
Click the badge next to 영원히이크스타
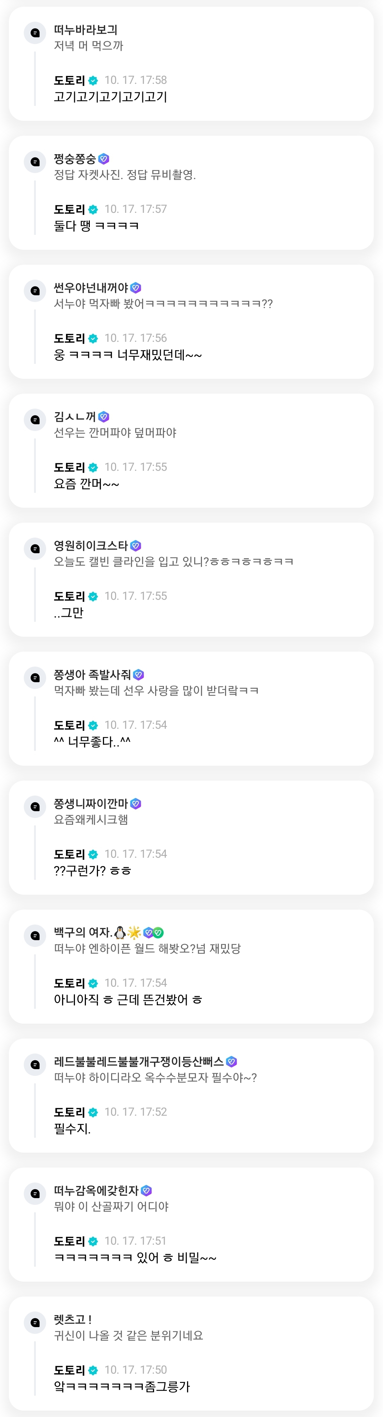tap(136, 546)
